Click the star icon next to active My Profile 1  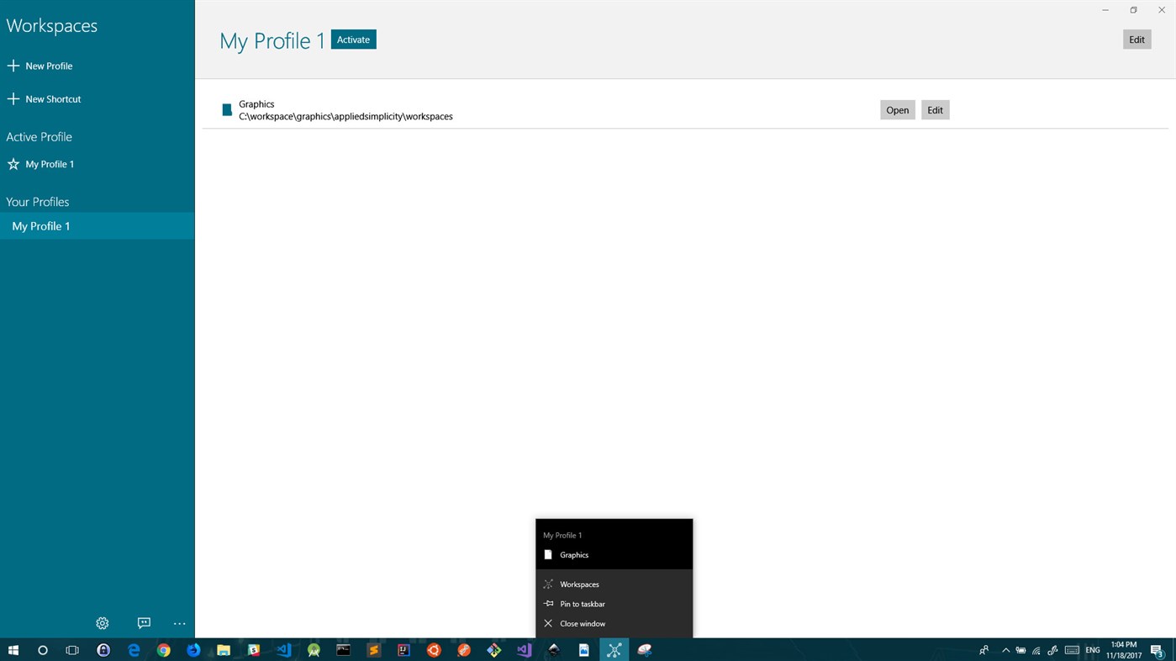pos(13,163)
